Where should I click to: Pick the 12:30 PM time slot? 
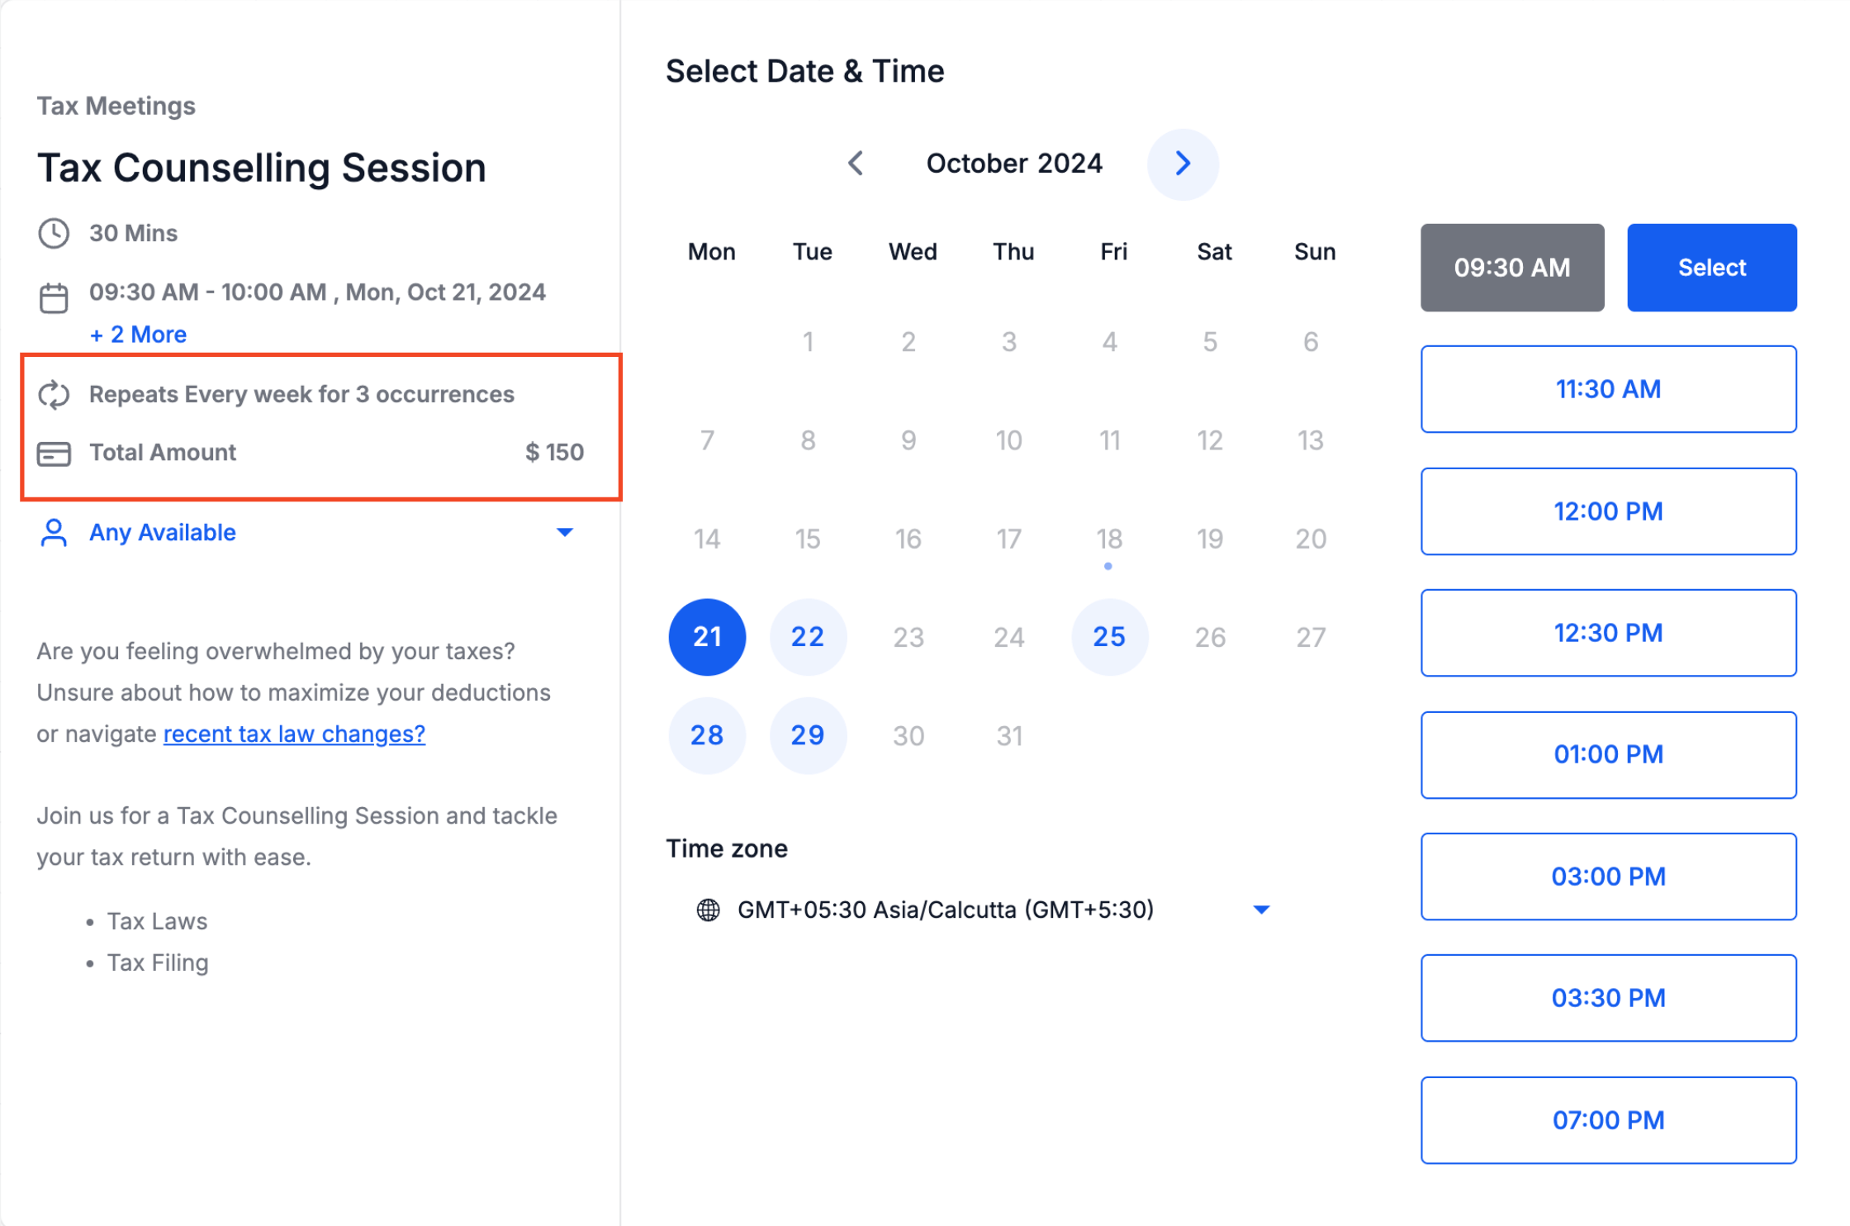coord(1608,633)
